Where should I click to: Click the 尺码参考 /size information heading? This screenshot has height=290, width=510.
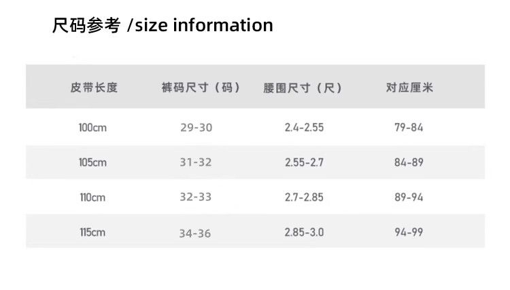click(163, 26)
